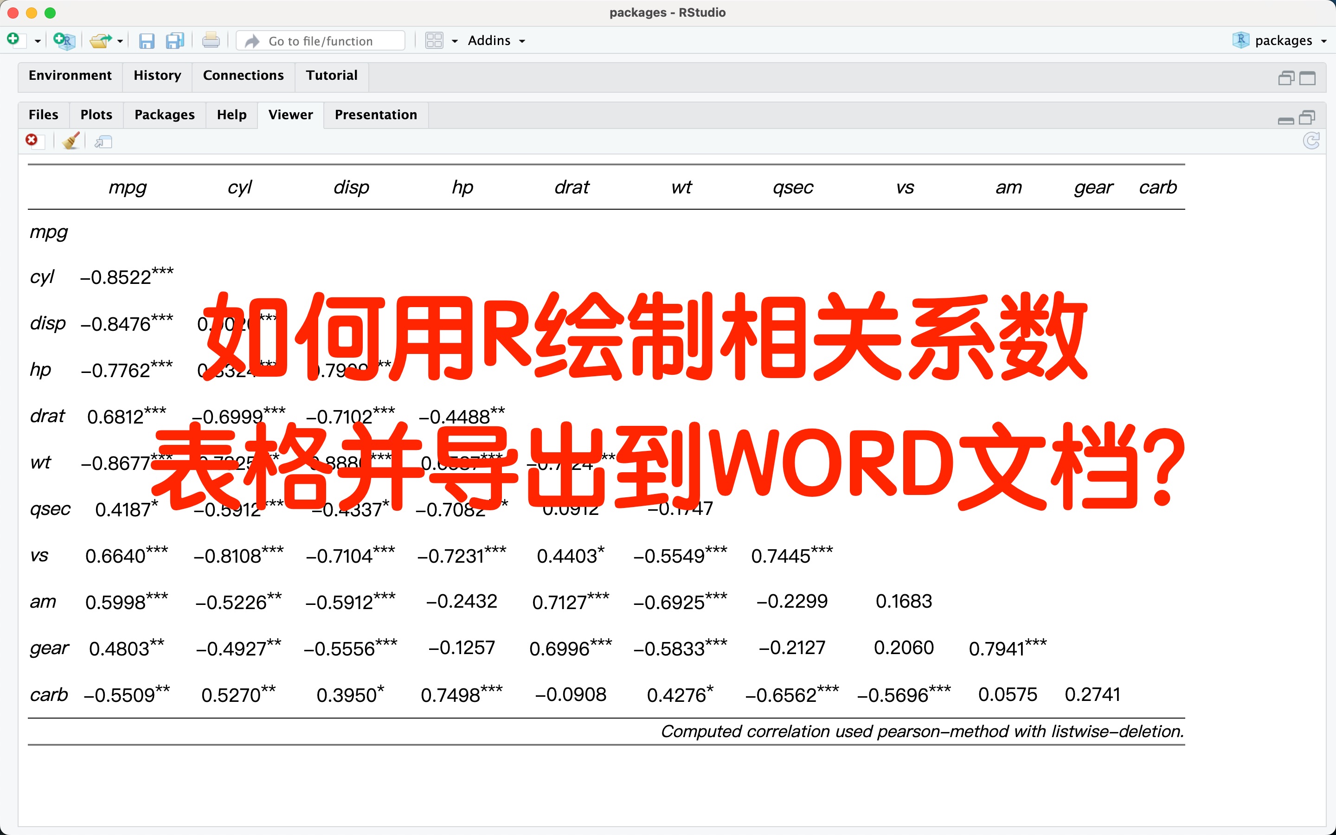Screen dimensions: 1336x835
Task: Click the drat row label
Action: tap(47, 415)
